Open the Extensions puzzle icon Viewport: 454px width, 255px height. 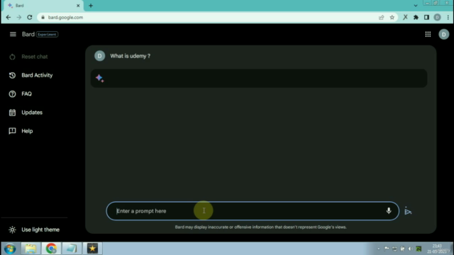coord(416,17)
